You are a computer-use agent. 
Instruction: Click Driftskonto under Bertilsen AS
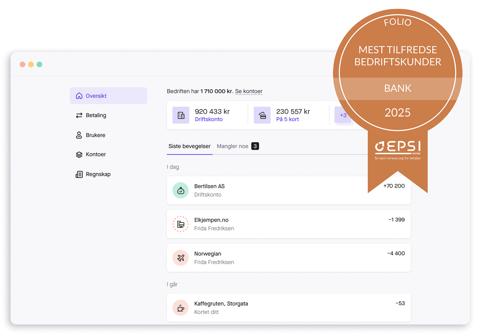pos(208,195)
